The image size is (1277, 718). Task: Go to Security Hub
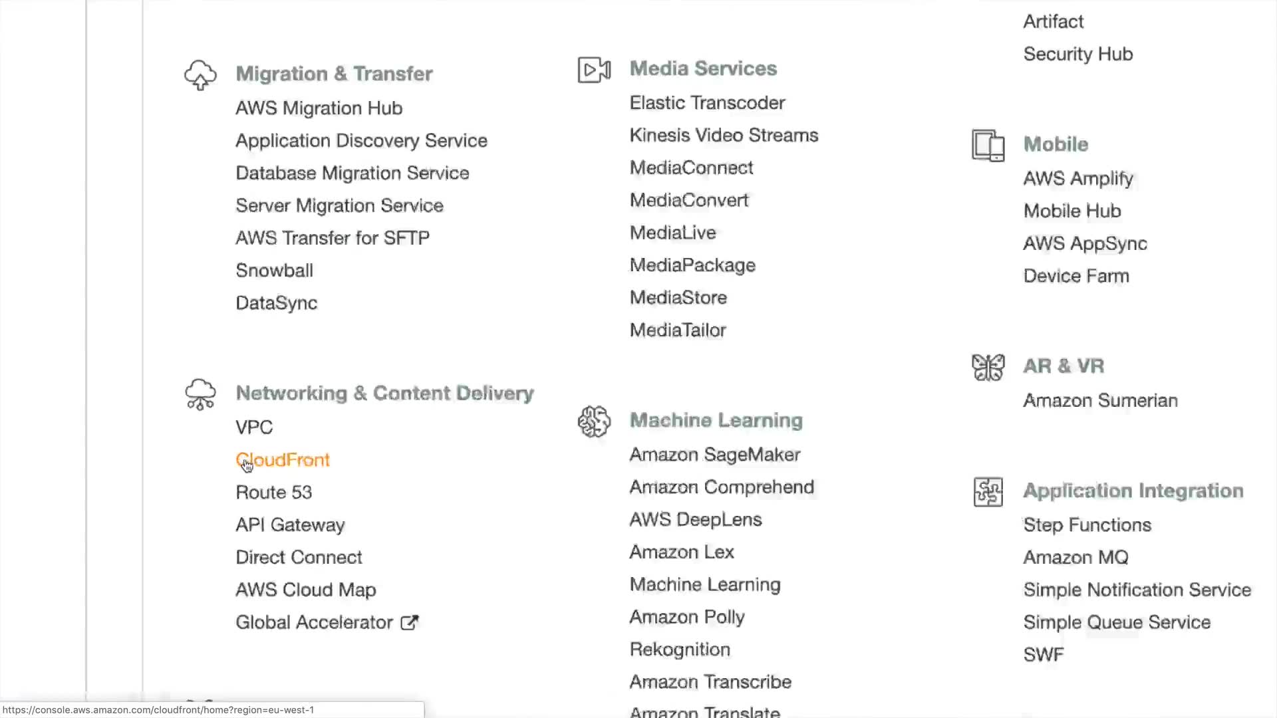coord(1077,55)
